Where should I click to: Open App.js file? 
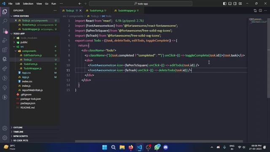(35, 77)
